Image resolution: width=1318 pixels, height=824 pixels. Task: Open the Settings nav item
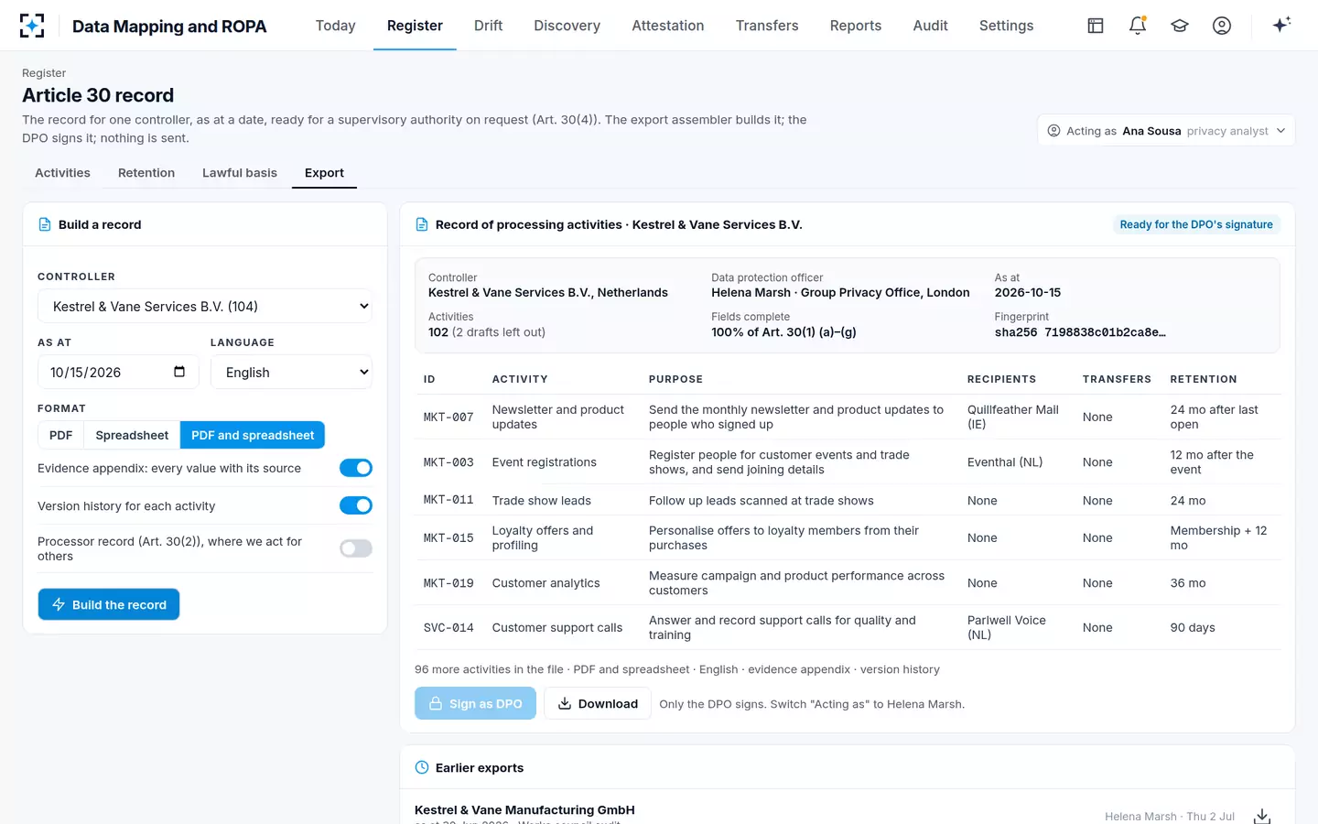[1006, 26]
